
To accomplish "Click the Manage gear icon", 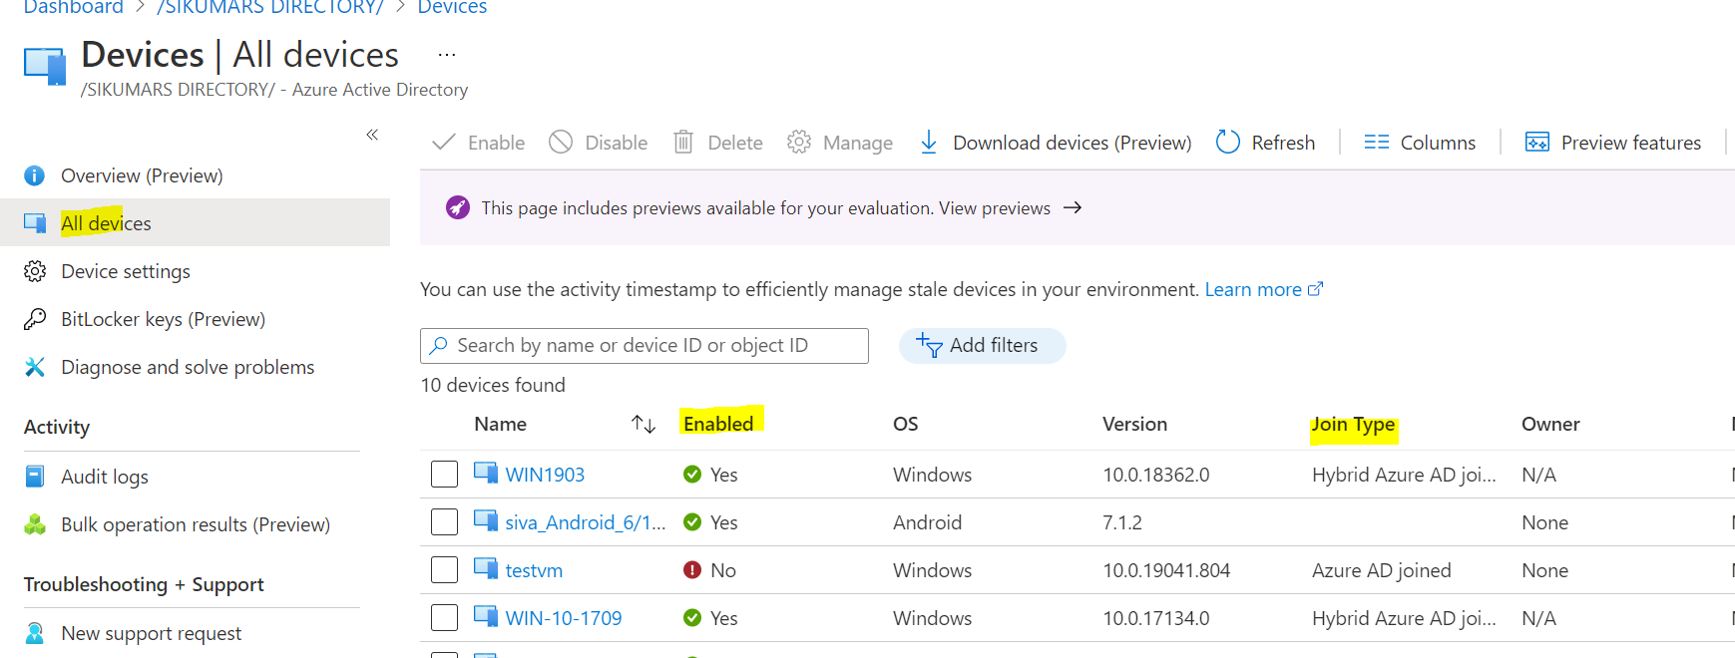I will click(799, 143).
